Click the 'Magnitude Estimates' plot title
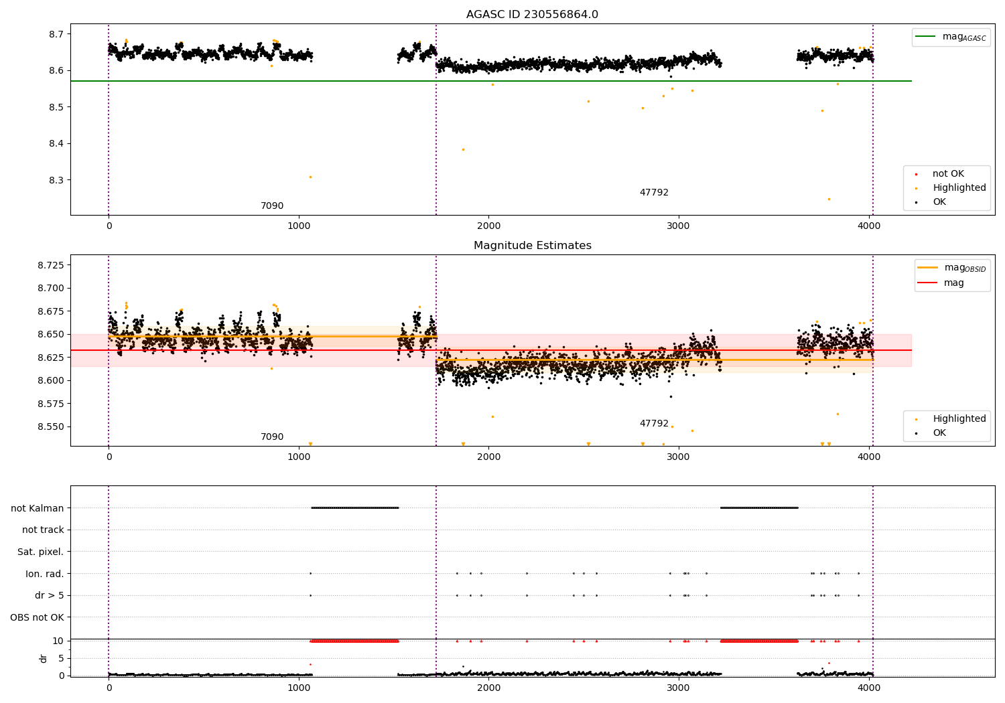Viewport: 1005px width, 703px height. 532,246
